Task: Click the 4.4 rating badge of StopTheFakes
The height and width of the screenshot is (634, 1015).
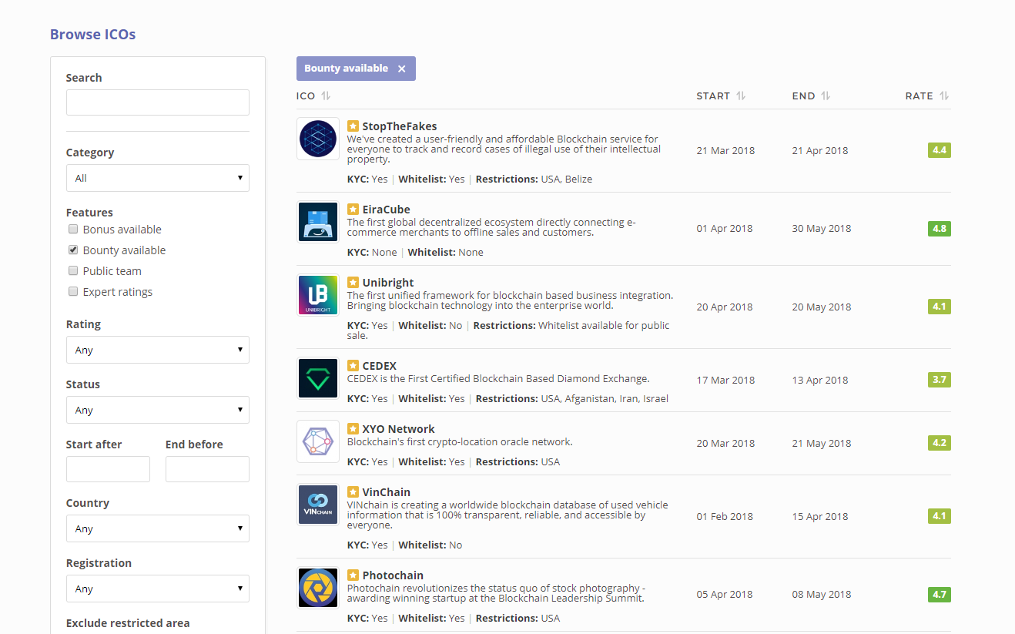Action: [x=940, y=150]
